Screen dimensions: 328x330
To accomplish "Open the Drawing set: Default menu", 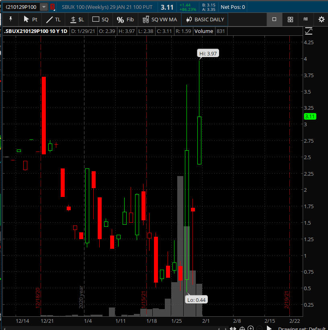I will [302, 328].
